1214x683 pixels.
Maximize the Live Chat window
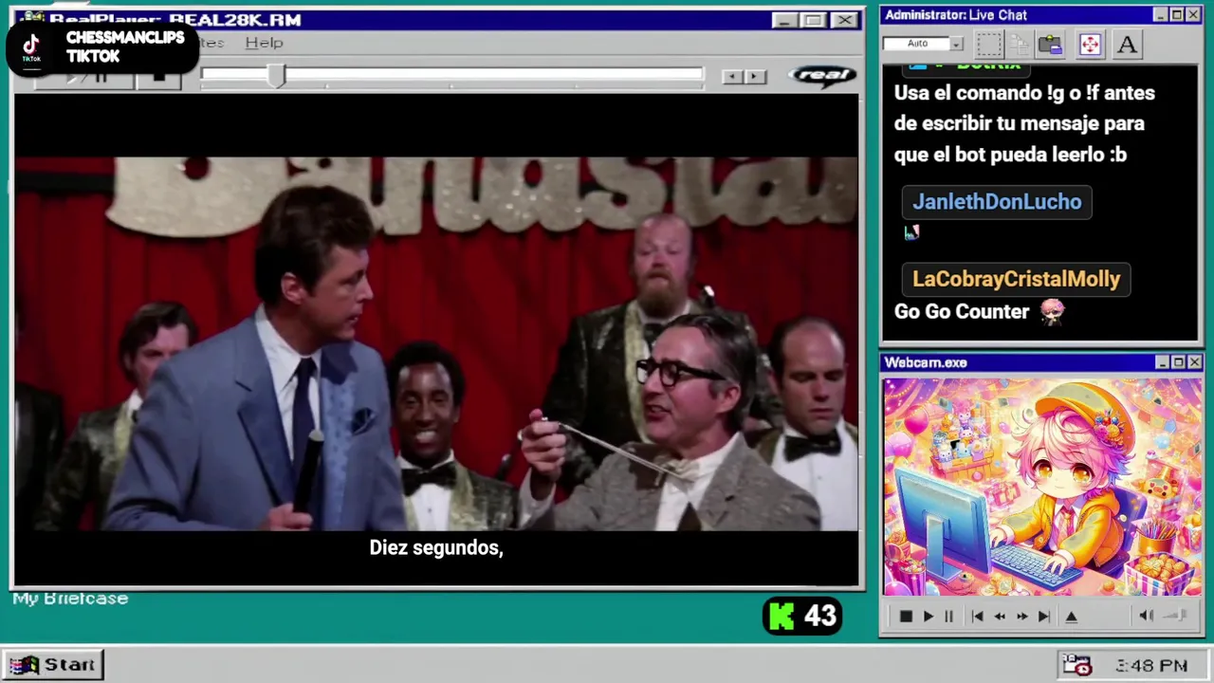click(x=1177, y=15)
